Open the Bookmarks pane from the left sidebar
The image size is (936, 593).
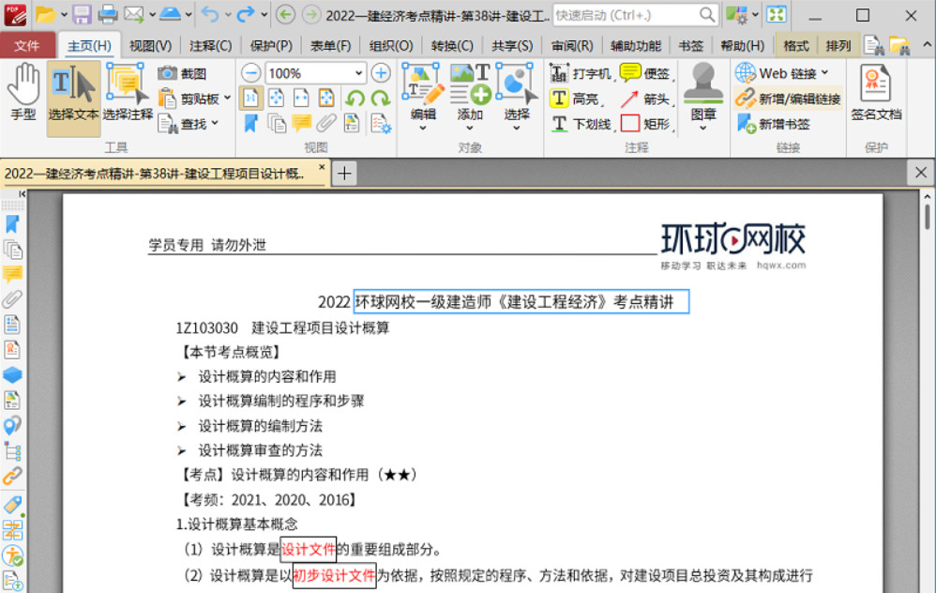coord(12,224)
